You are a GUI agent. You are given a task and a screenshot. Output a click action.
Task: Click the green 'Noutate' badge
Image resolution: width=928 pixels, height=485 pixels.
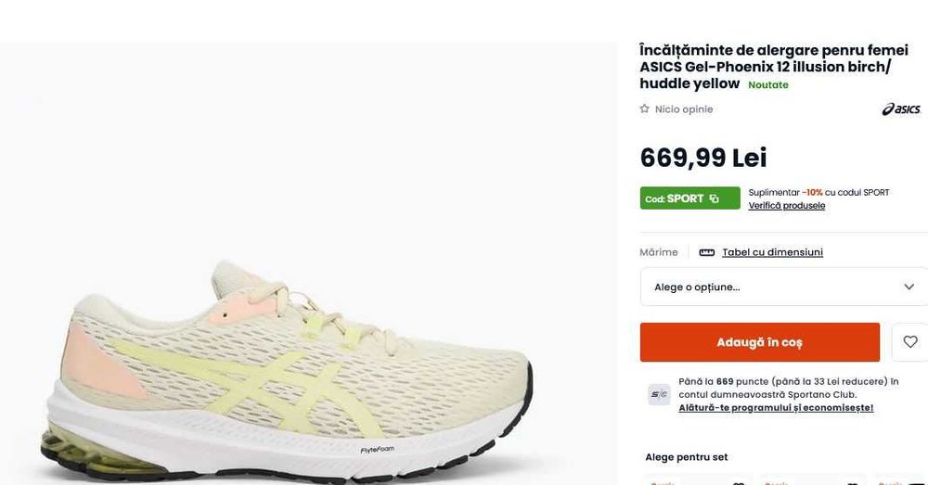pyautogui.click(x=768, y=85)
